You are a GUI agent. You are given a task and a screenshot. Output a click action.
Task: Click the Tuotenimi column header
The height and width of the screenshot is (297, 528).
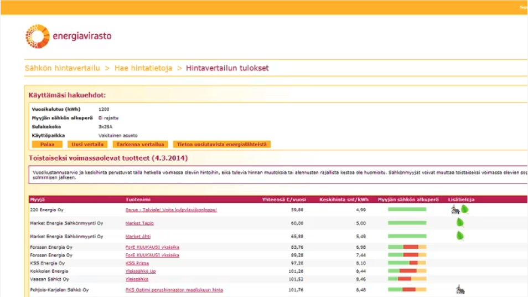[x=138, y=199]
